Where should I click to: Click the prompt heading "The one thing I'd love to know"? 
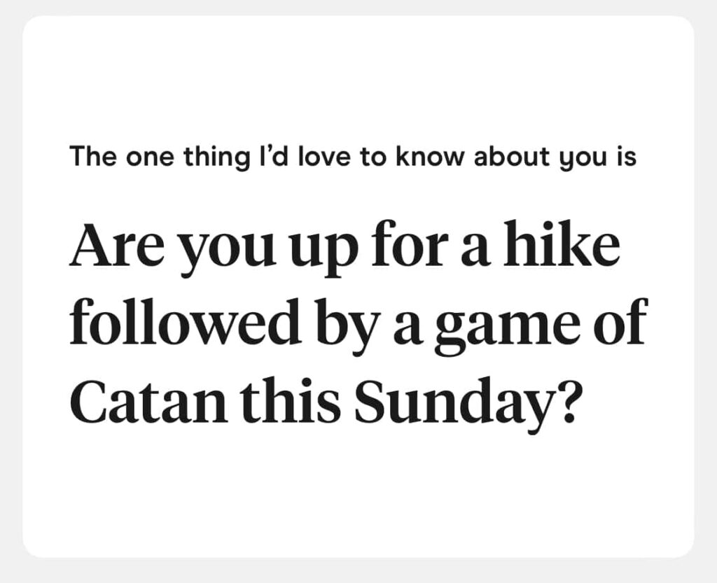[352, 157]
